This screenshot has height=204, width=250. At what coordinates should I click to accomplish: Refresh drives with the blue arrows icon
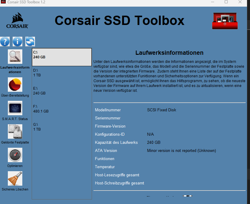[x=30, y=42]
